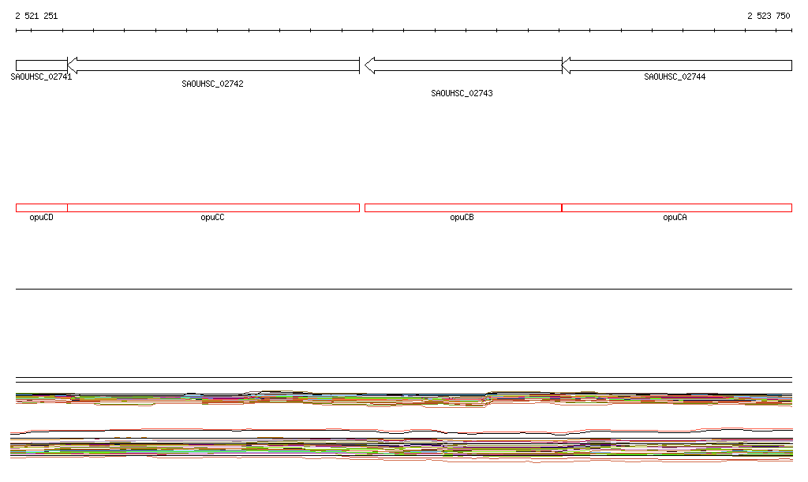The height and width of the screenshot is (482, 808).
Task: Click the SAOUHSC_02743 text label
Action: tap(462, 93)
